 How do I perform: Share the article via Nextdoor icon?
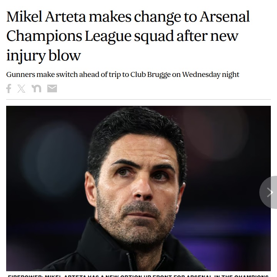(x=37, y=88)
